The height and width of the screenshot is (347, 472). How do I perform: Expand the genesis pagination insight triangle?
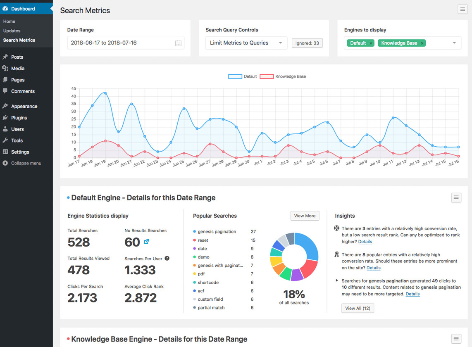(x=337, y=280)
